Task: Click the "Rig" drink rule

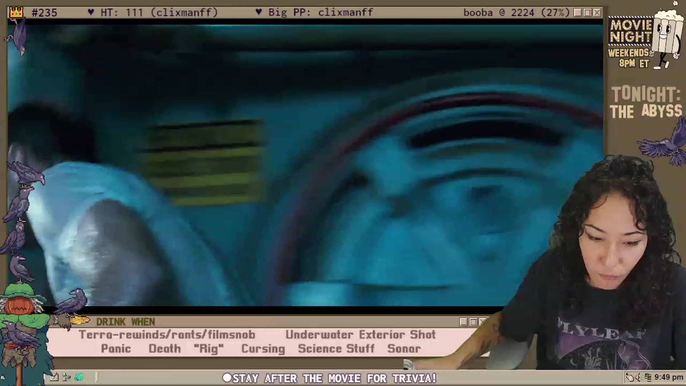Action: point(209,348)
